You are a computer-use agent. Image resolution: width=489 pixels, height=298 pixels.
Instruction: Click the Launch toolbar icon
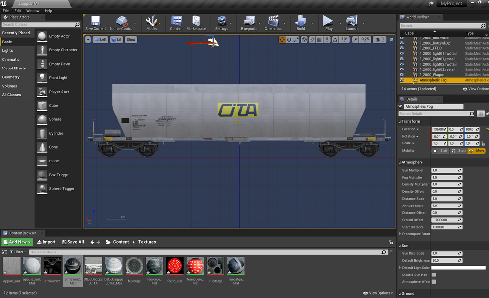(x=352, y=23)
